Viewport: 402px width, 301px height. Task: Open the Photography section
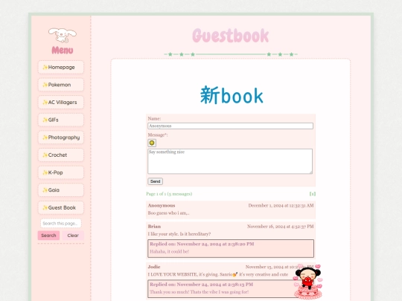61,137
